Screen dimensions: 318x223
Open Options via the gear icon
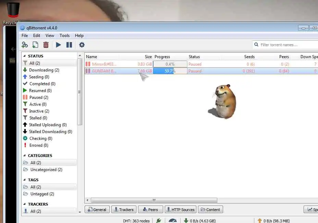(82, 45)
